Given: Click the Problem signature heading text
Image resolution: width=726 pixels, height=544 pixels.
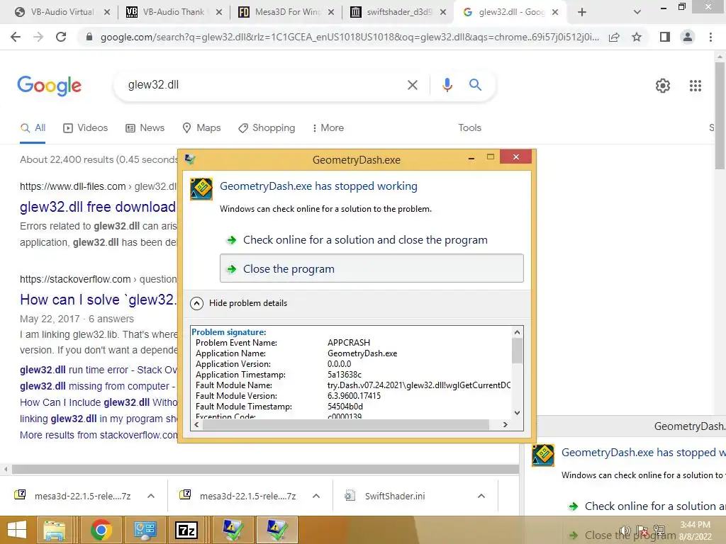Looking at the screenshot, I should point(229,331).
